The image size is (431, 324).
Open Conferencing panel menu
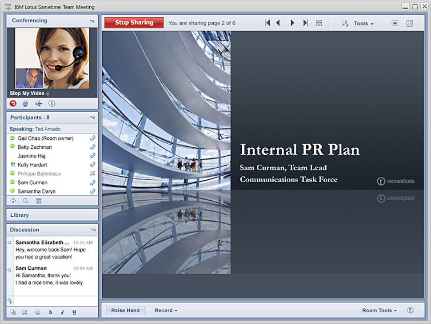(92, 21)
